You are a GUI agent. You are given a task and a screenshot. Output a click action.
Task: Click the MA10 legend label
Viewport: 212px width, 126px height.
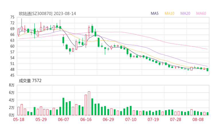click(x=169, y=13)
